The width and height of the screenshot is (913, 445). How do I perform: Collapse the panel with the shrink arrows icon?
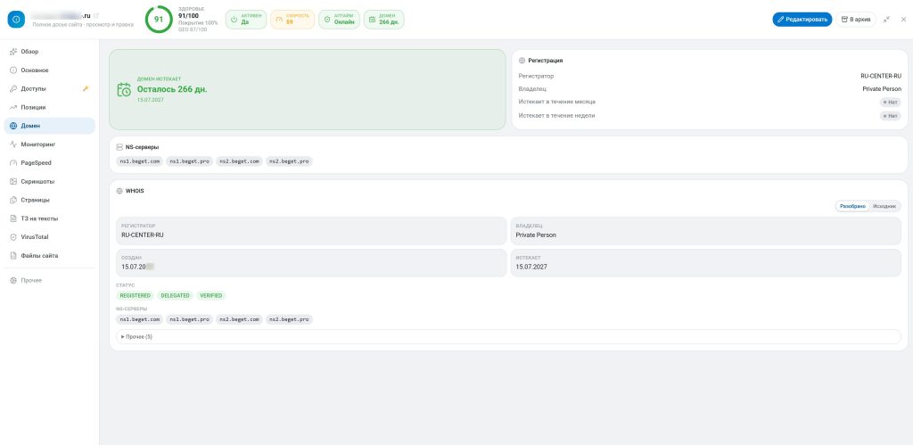click(886, 20)
